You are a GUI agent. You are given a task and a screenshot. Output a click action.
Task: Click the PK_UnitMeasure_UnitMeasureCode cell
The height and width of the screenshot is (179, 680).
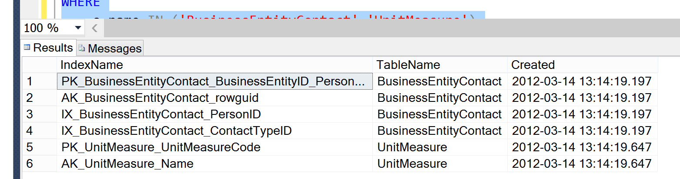161,147
